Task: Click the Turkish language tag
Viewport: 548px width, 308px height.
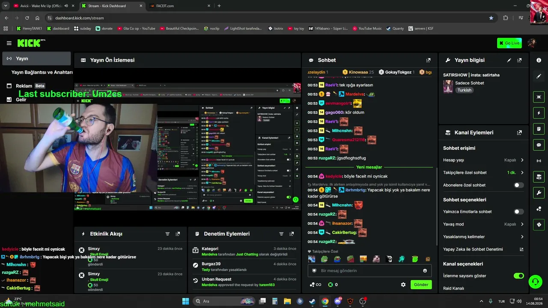Action: click(x=464, y=90)
